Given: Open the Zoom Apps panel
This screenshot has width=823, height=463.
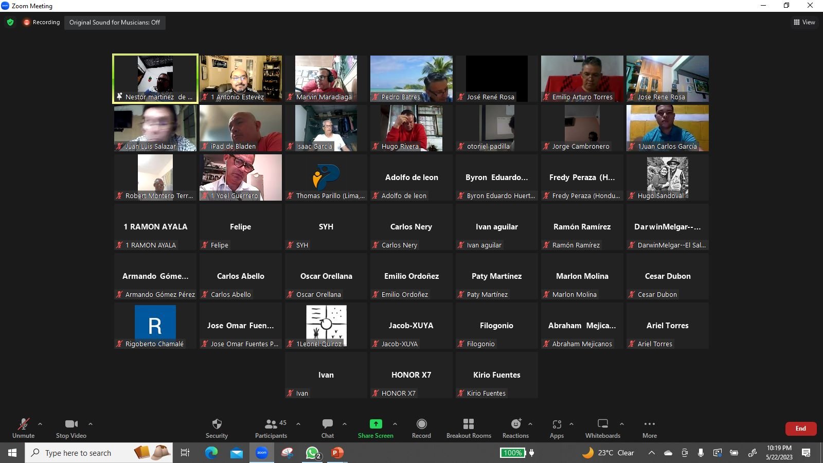Looking at the screenshot, I should (557, 428).
